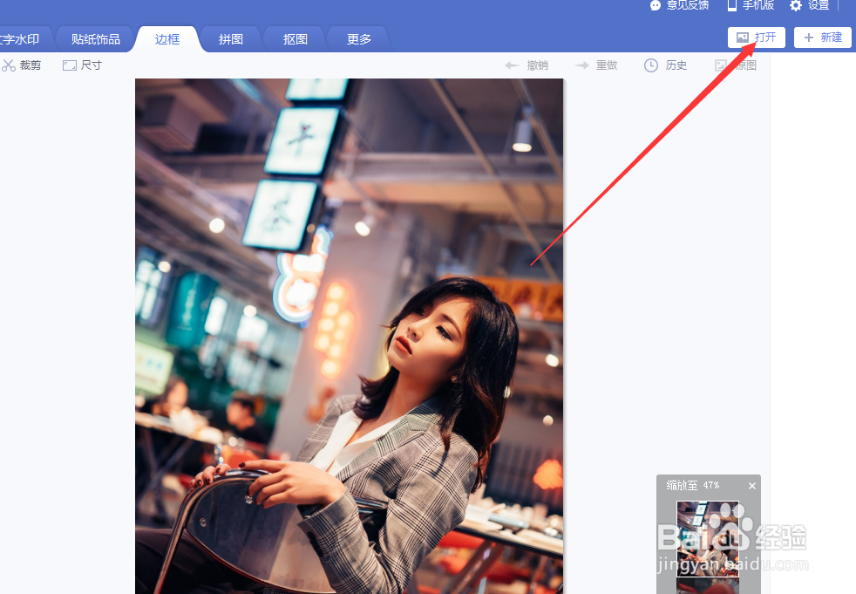Select the active 边框 border tab
Screen dimensions: 856x594
coord(166,38)
